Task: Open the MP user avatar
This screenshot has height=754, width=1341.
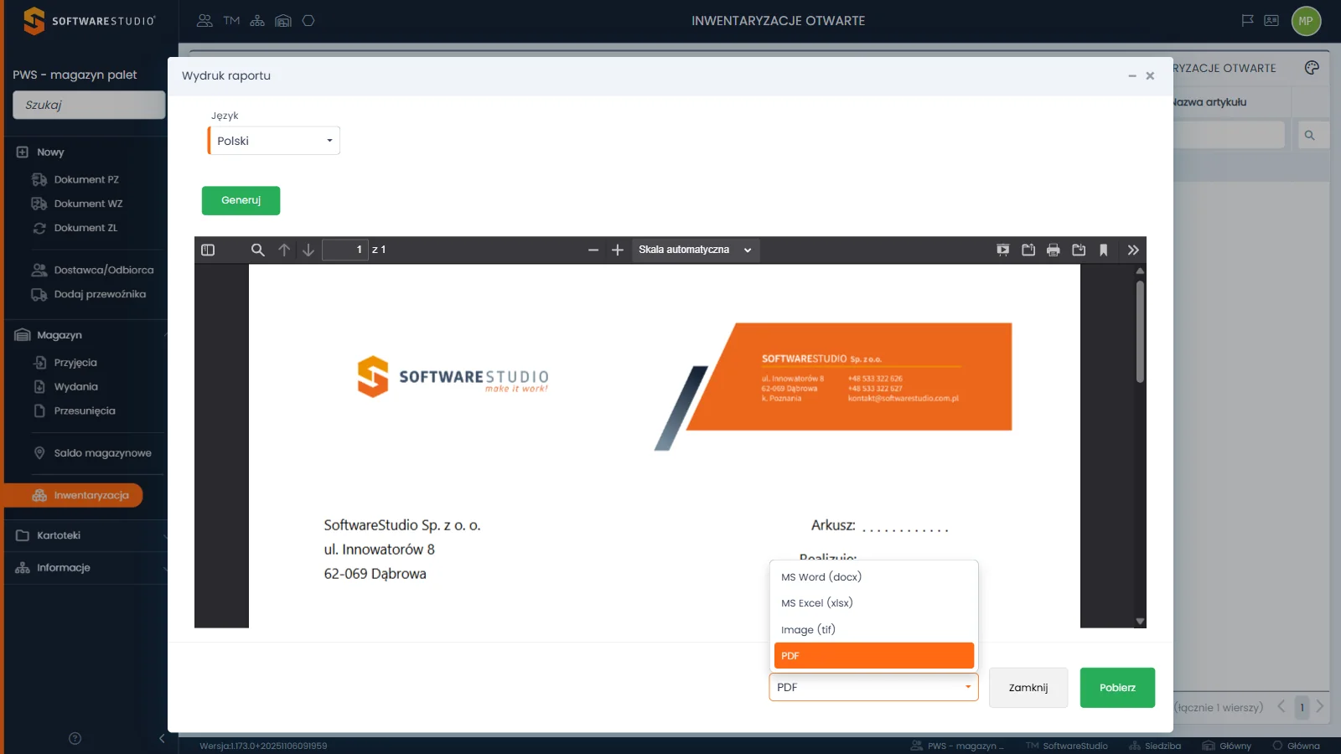Action: click(x=1306, y=21)
